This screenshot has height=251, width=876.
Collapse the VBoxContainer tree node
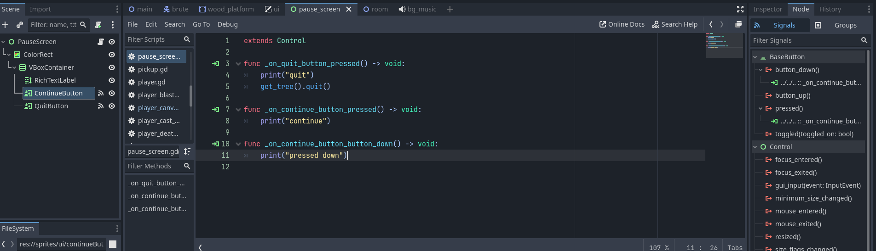(14, 67)
